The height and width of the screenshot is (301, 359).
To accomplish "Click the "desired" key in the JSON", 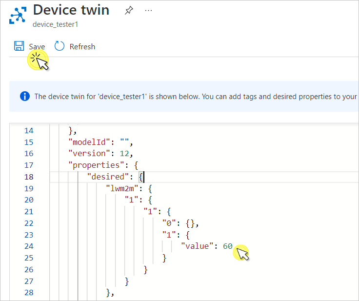I will [x=108, y=177].
